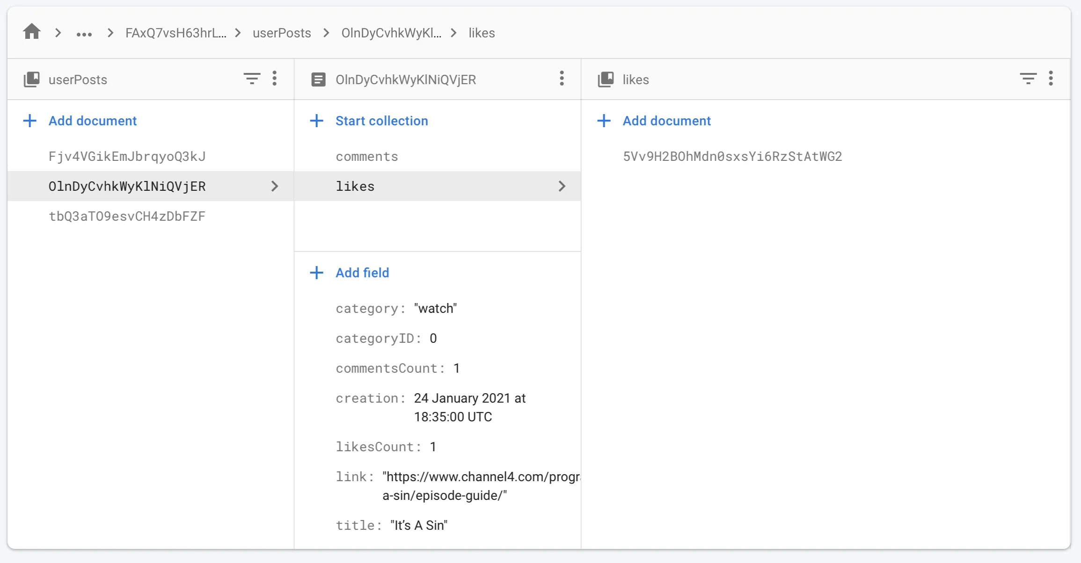This screenshot has width=1081, height=563.
Task: Click Start collection button
Action: (x=381, y=121)
